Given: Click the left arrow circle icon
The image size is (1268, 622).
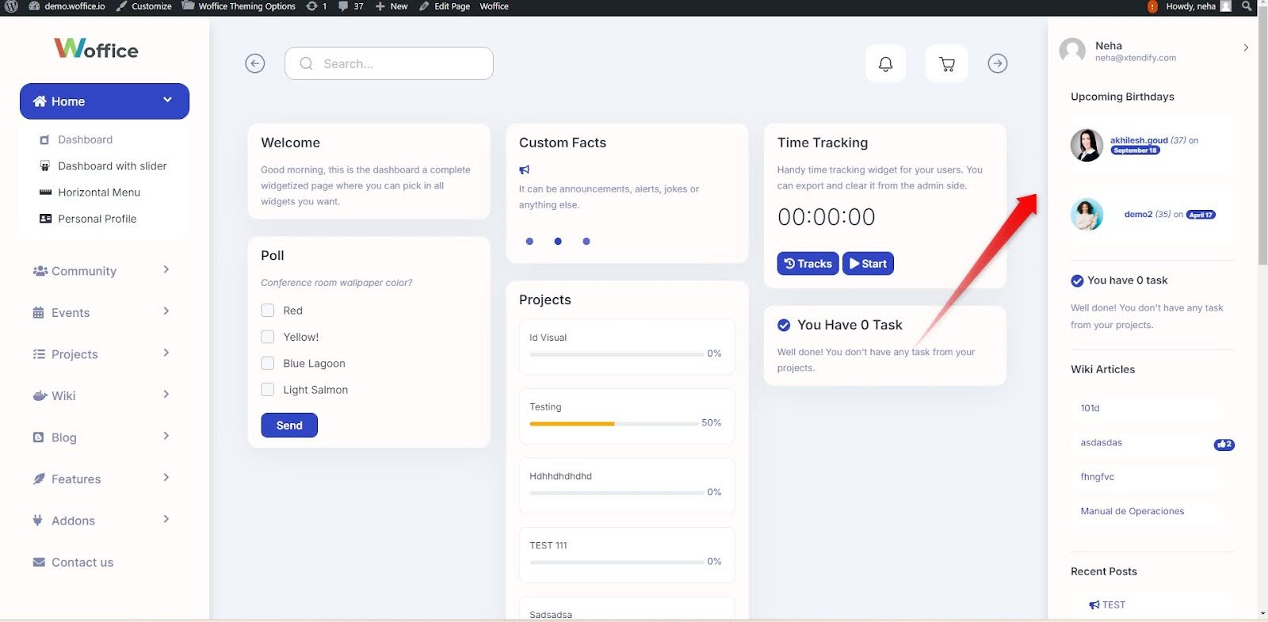Looking at the screenshot, I should click(x=254, y=63).
